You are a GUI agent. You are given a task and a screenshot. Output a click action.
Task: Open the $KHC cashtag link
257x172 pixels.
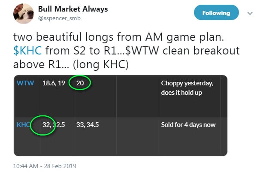coord(27,51)
